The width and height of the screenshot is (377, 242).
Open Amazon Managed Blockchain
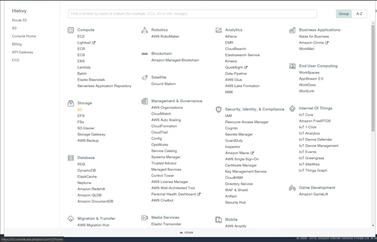(175, 60)
